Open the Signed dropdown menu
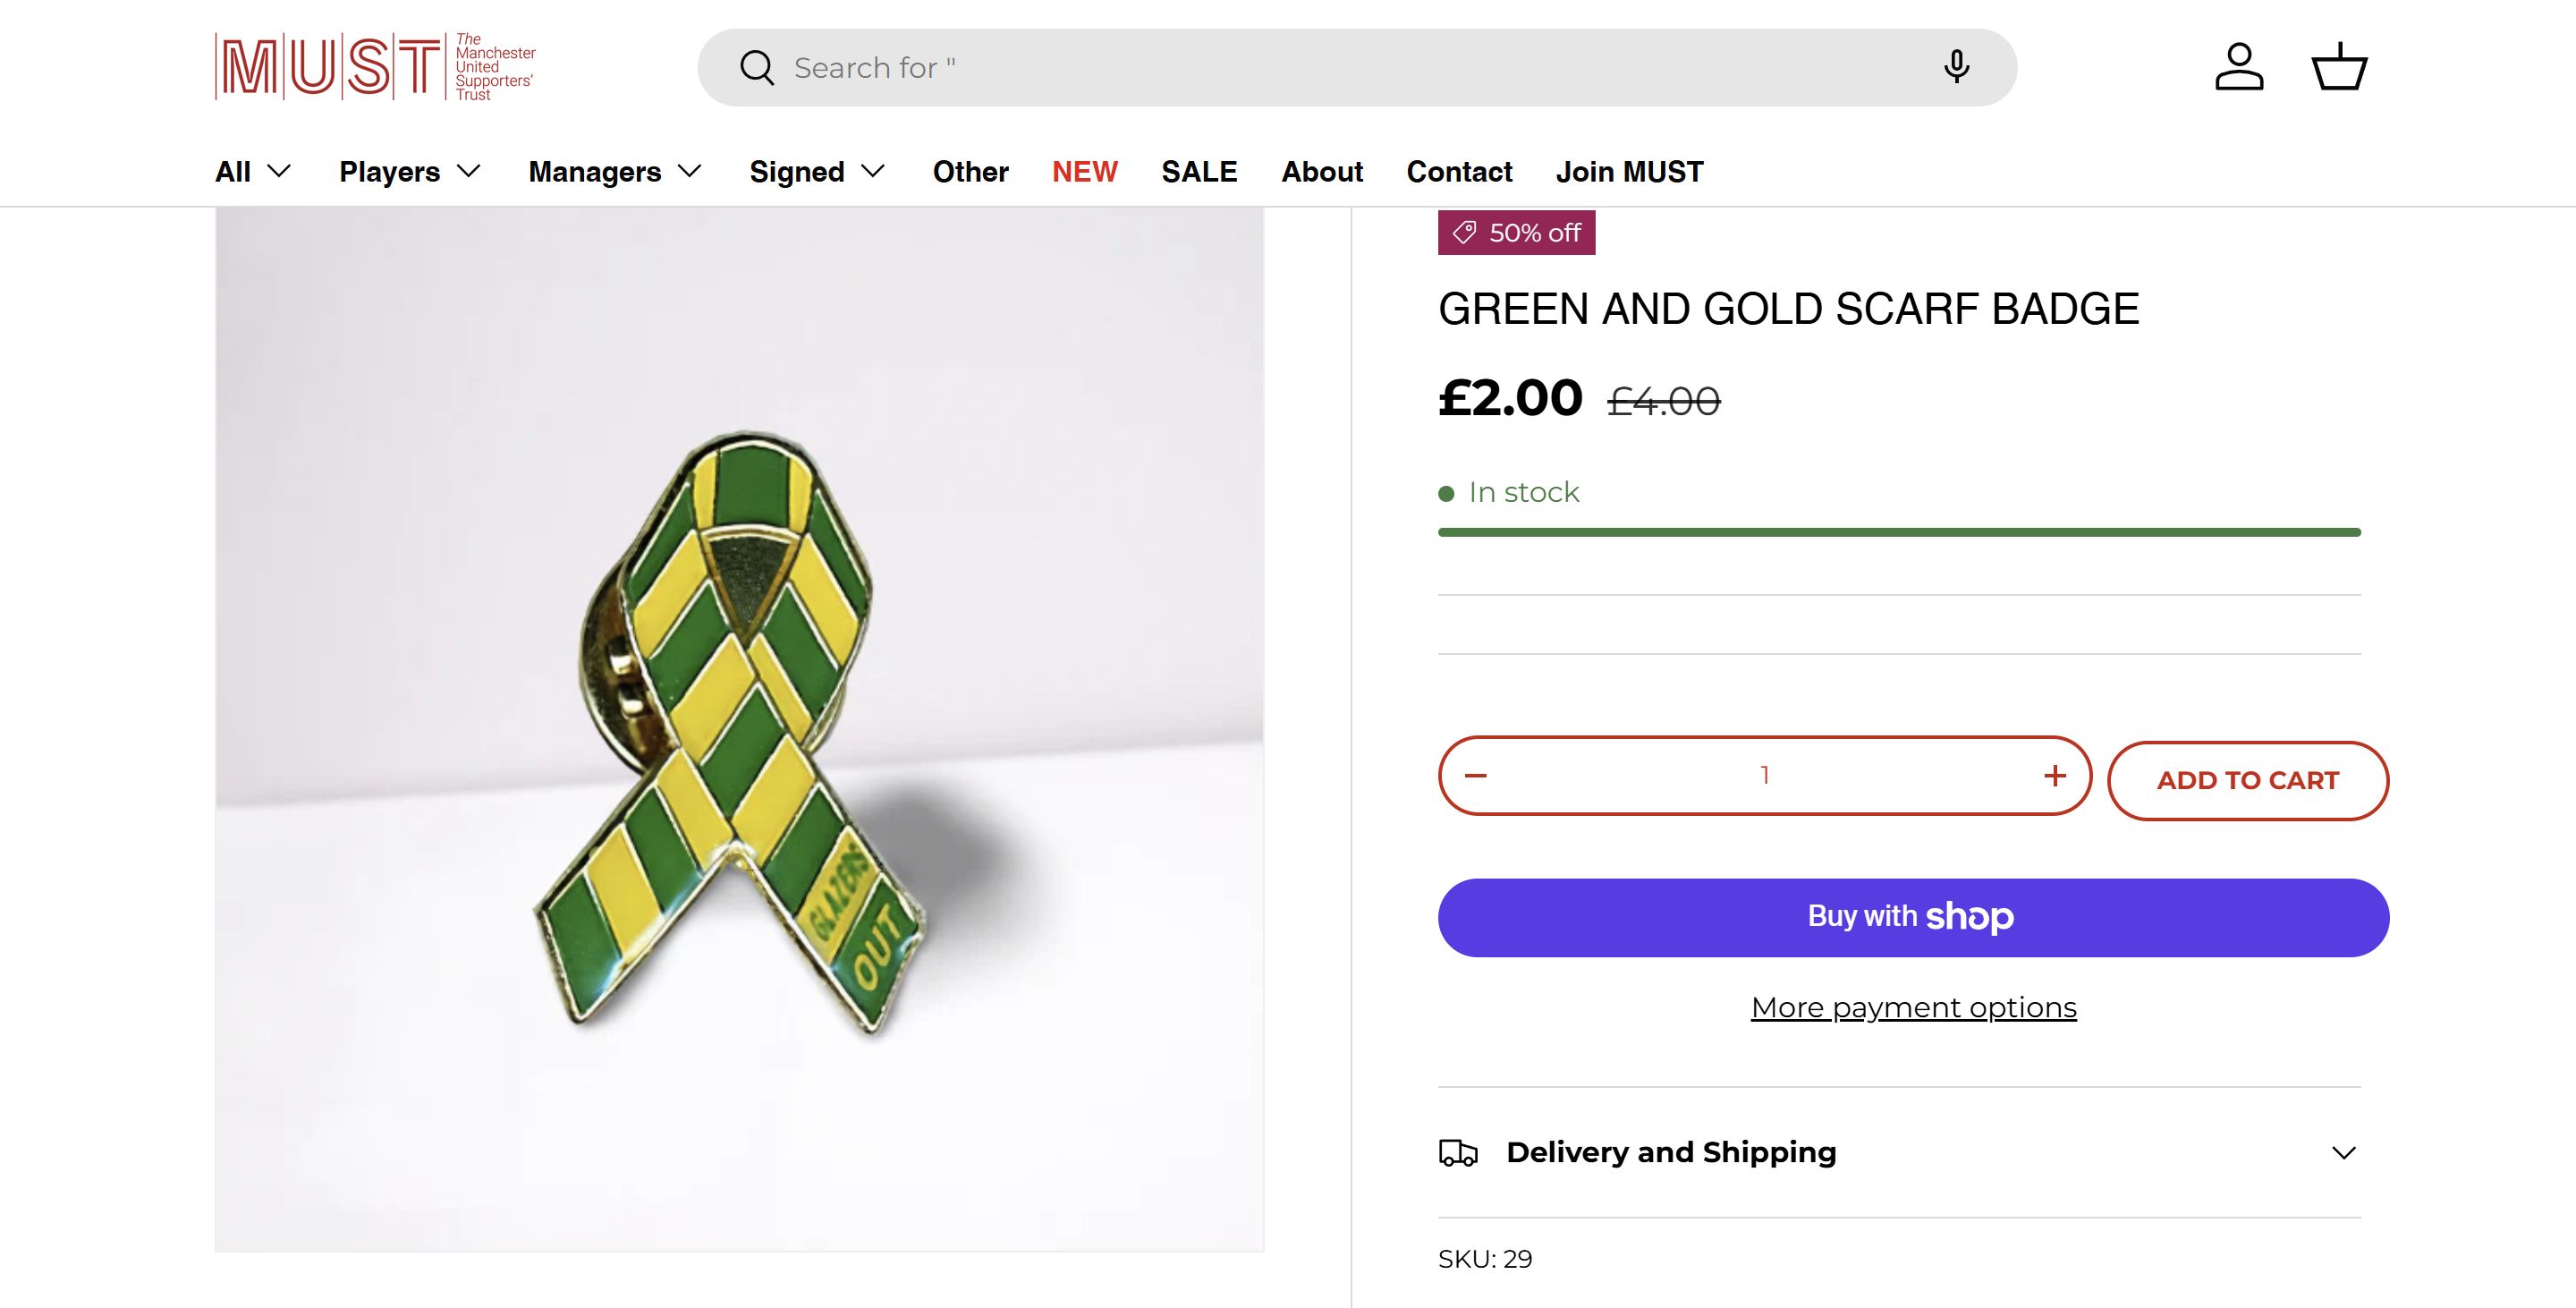Image resolution: width=2576 pixels, height=1308 pixels. 817,172
